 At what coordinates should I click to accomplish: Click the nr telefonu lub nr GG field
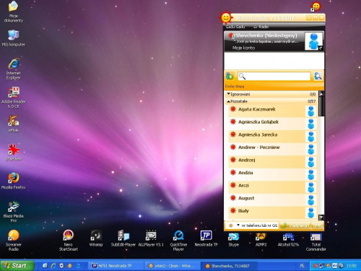click(x=259, y=225)
